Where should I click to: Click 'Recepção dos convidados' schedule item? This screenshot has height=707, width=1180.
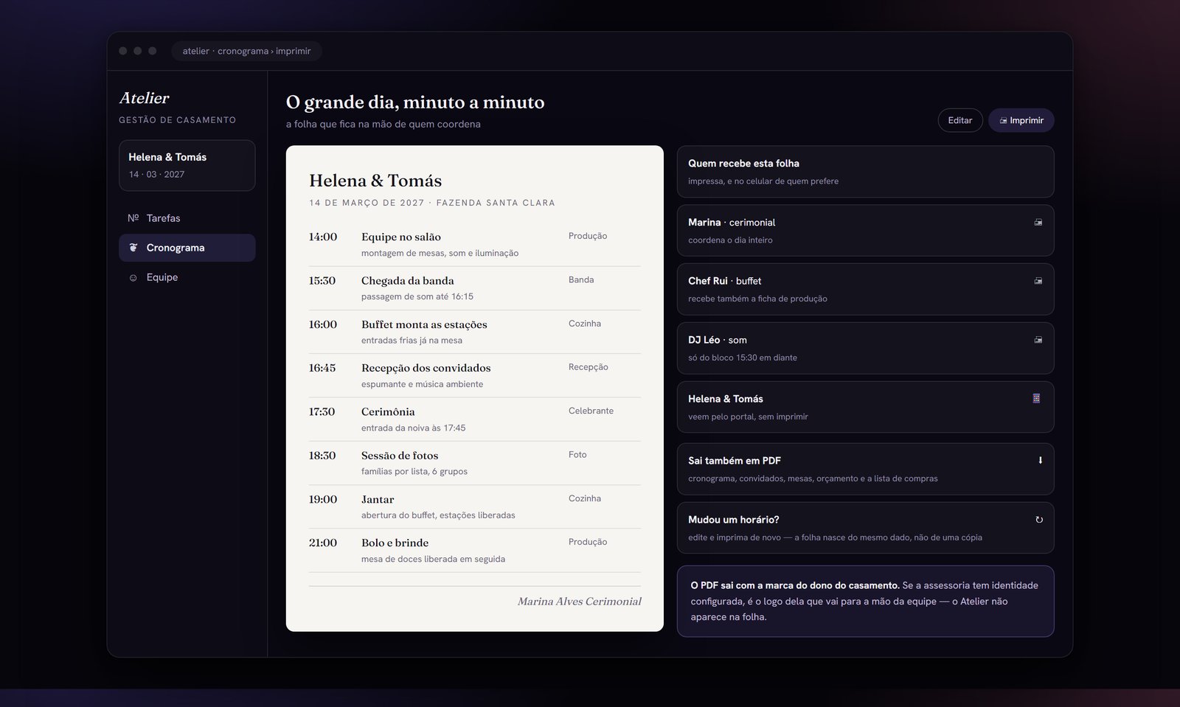coord(426,368)
